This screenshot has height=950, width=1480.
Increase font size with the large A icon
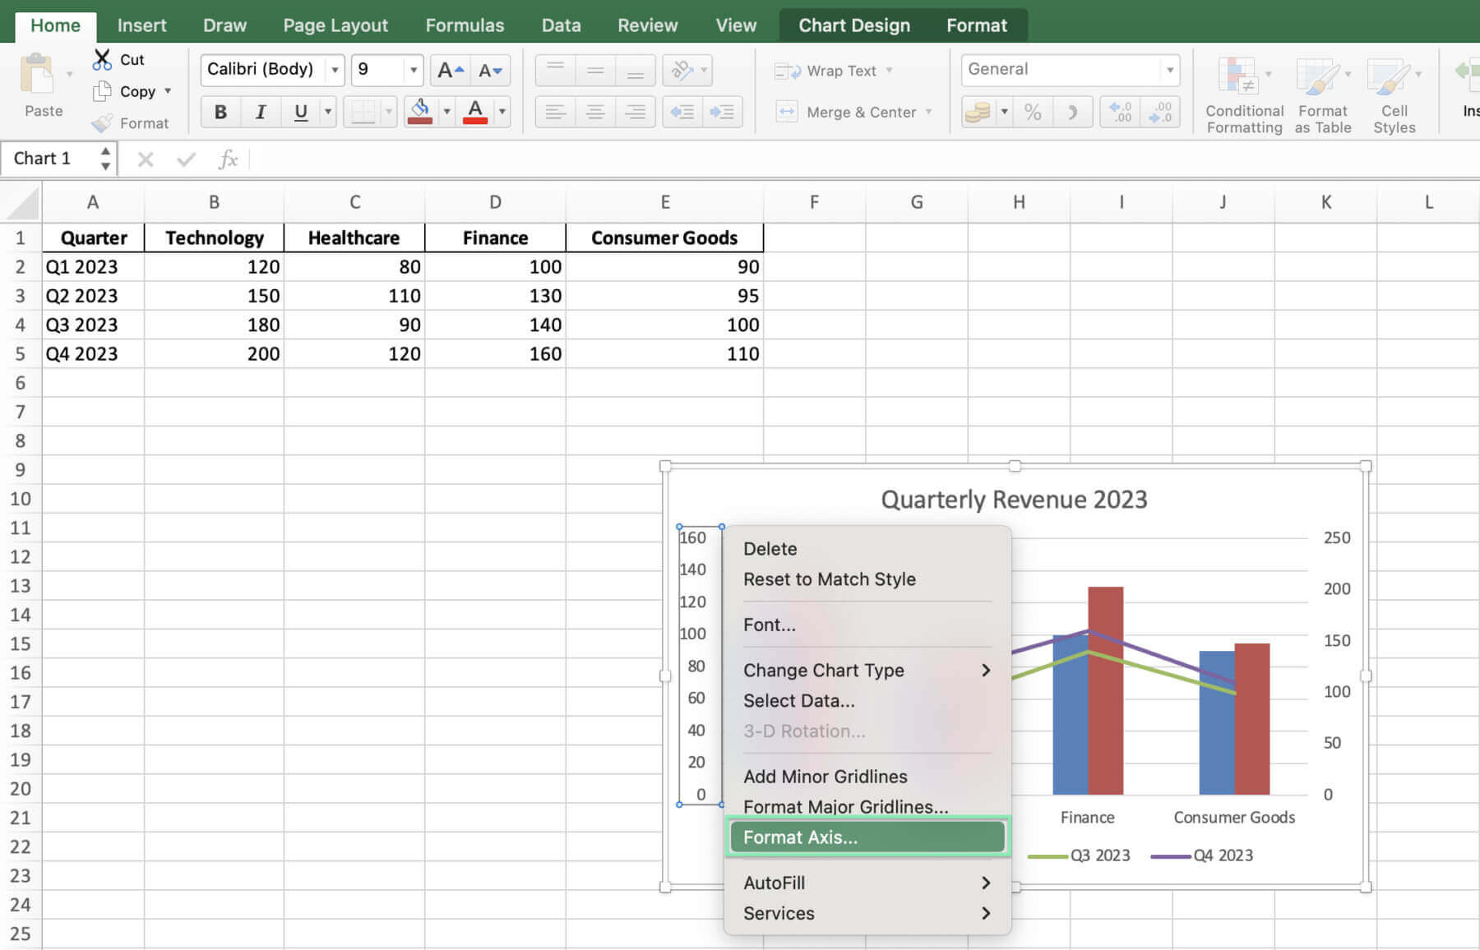click(x=451, y=71)
